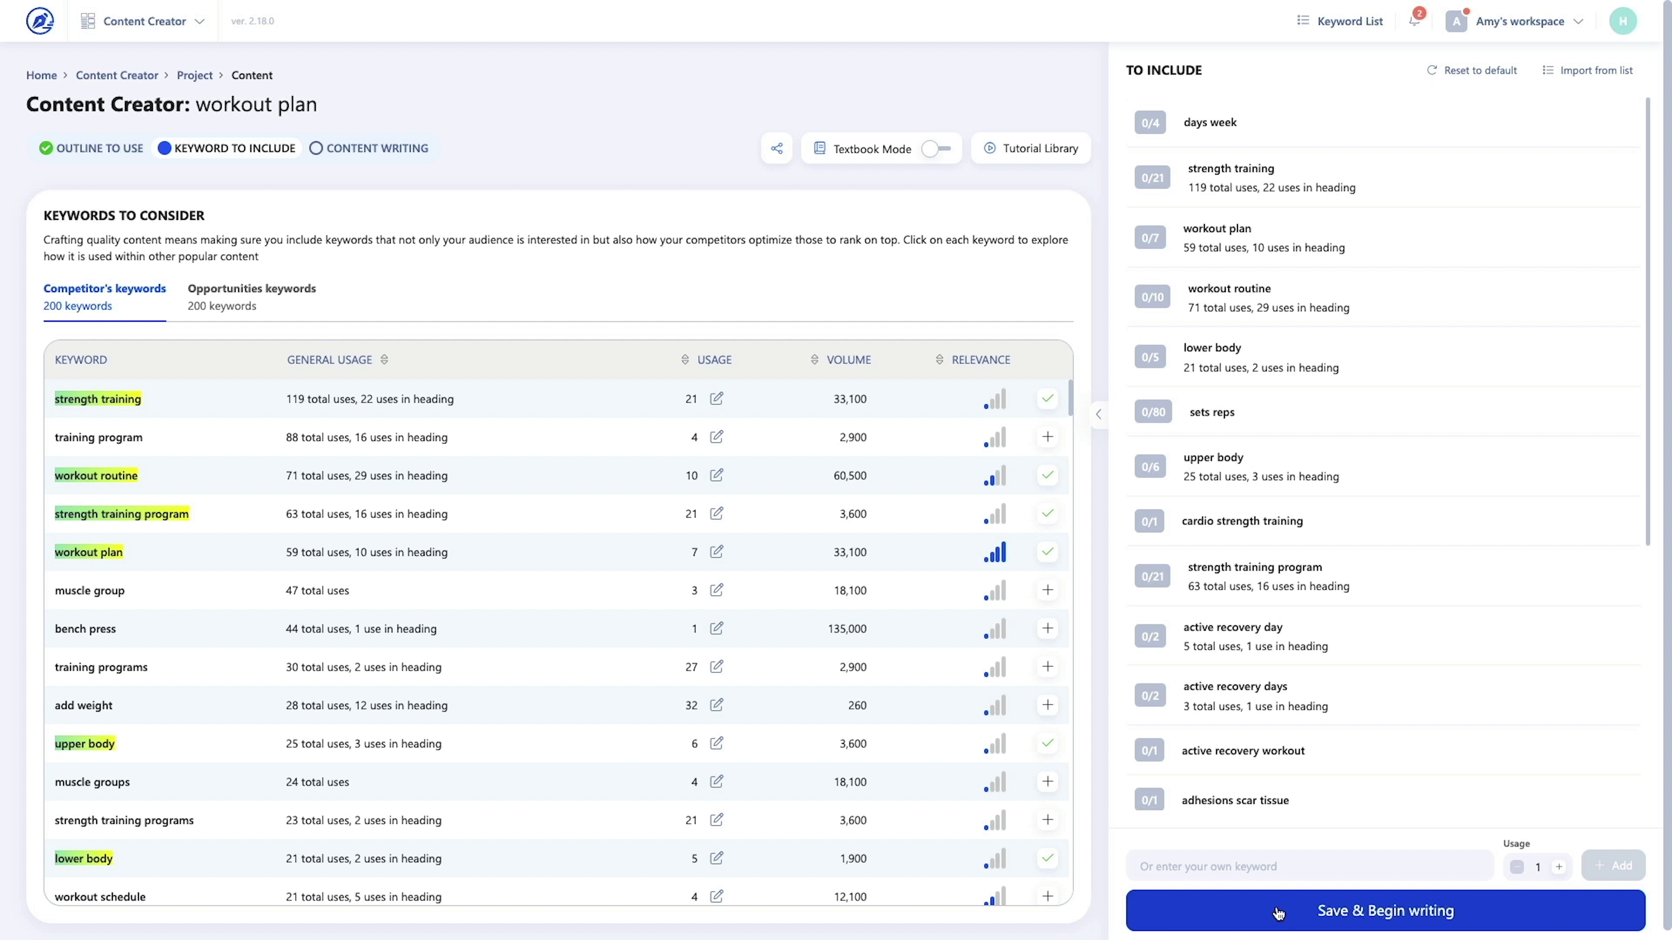Click the share icon

[x=777, y=148]
